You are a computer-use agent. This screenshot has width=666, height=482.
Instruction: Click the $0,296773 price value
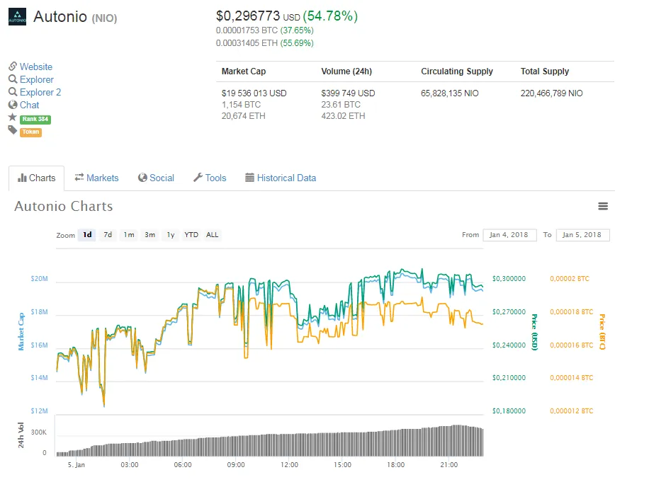tap(248, 16)
